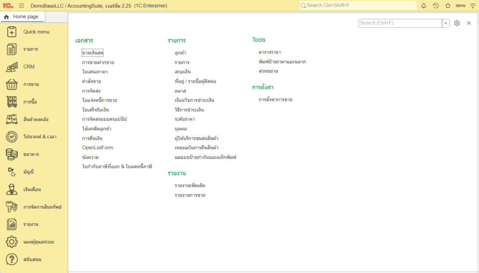The image size is (479, 273).
Task: Open the hamburger main menu
Action: [x=22, y=6]
